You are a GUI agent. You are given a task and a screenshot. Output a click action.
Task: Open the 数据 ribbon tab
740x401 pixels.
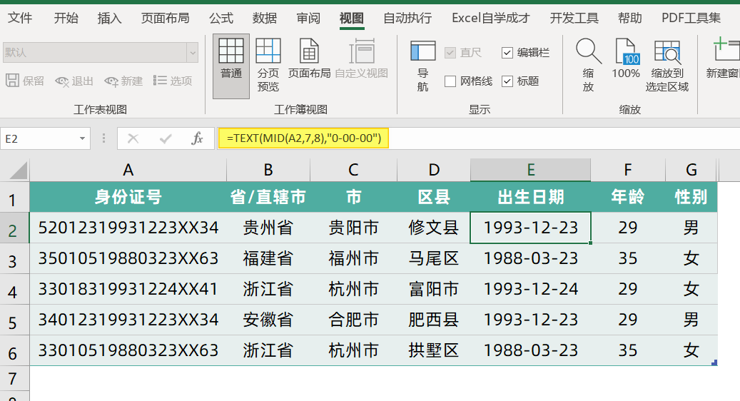click(x=264, y=18)
